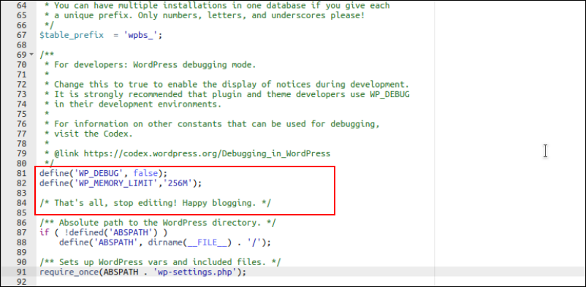The height and width of the screenshot is (287, 586).
Task: Click the 'That's all, stop editing' comment
Action: point(156,203)
